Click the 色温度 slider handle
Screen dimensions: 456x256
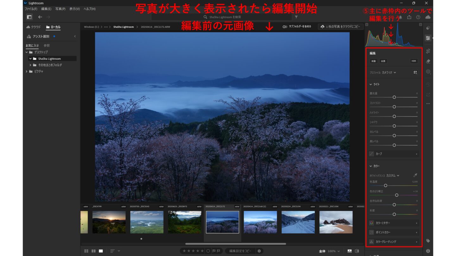386,186
